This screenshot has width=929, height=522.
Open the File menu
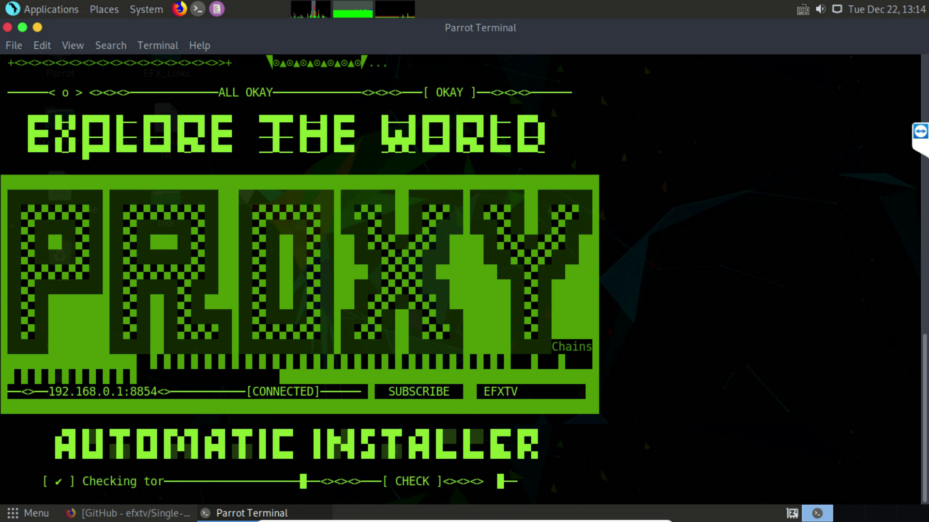[x=14, y=45]
